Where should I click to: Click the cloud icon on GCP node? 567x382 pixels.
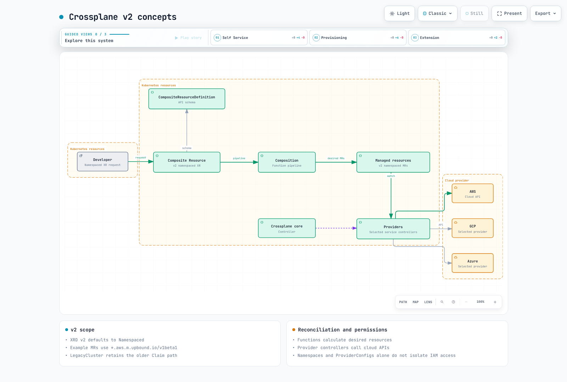[456, 222]
